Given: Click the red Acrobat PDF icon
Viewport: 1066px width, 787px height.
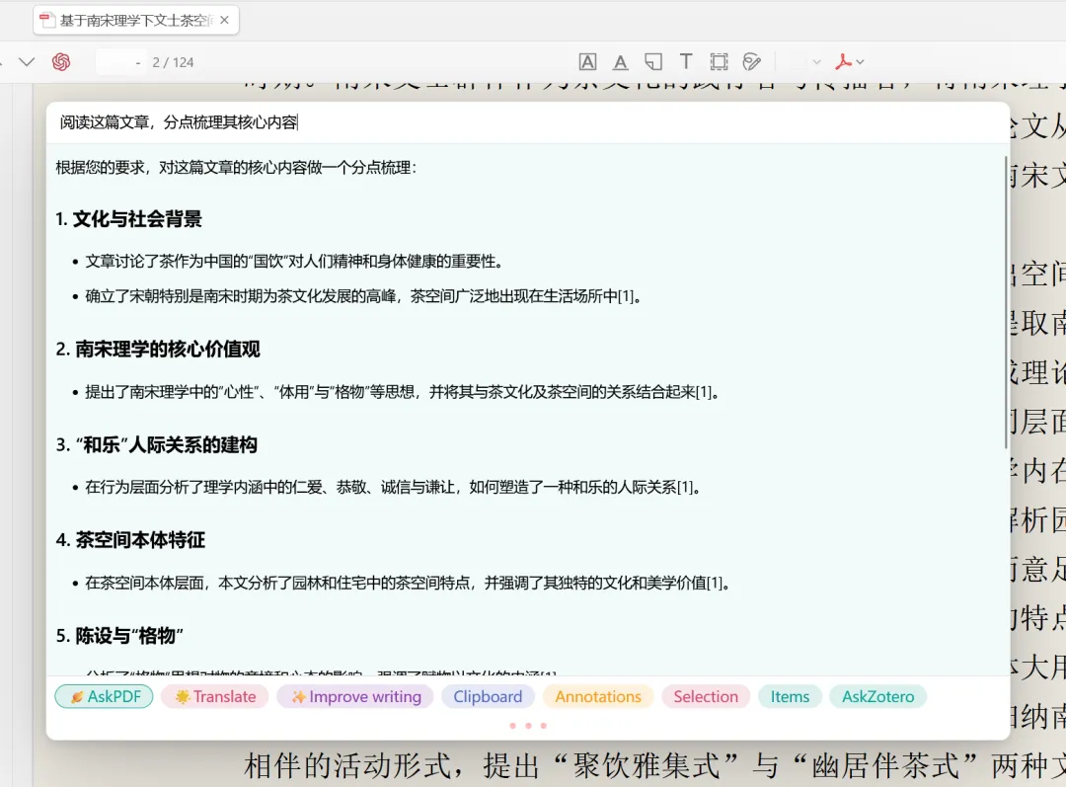Looking at the screenshot, I should [843, 62].
